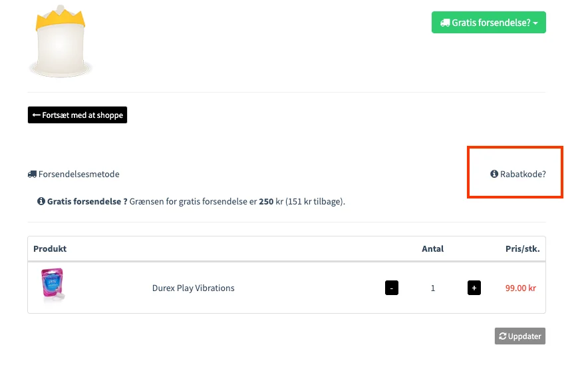Click truck icon beside Forsendelsesmetode
The height and width of the screenshot is (373, 578).
[32, 175]
